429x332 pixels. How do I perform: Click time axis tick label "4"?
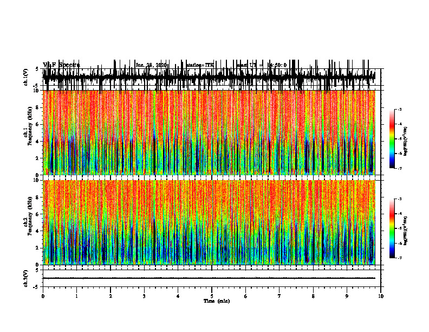point(178,296)
